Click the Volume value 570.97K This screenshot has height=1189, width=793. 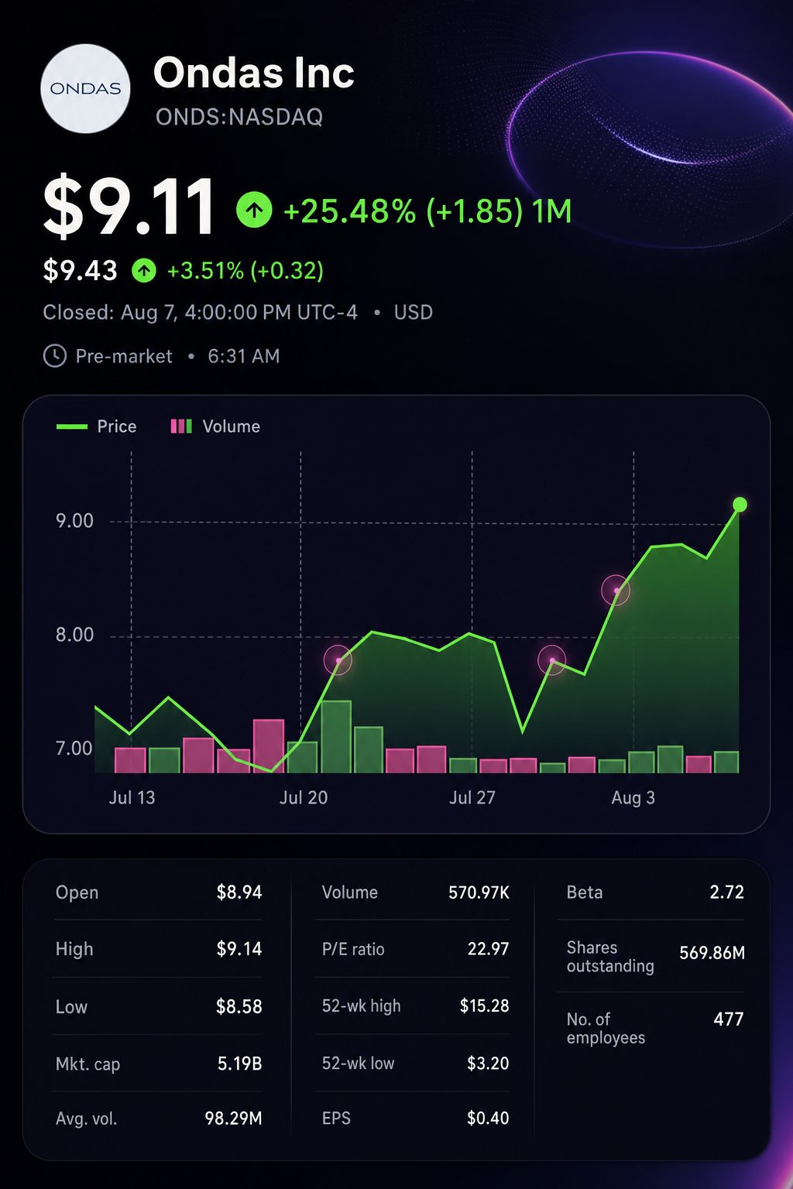(479, 893)
